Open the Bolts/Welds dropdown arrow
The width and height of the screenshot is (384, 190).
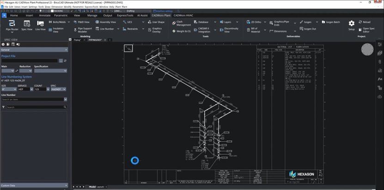68,22
